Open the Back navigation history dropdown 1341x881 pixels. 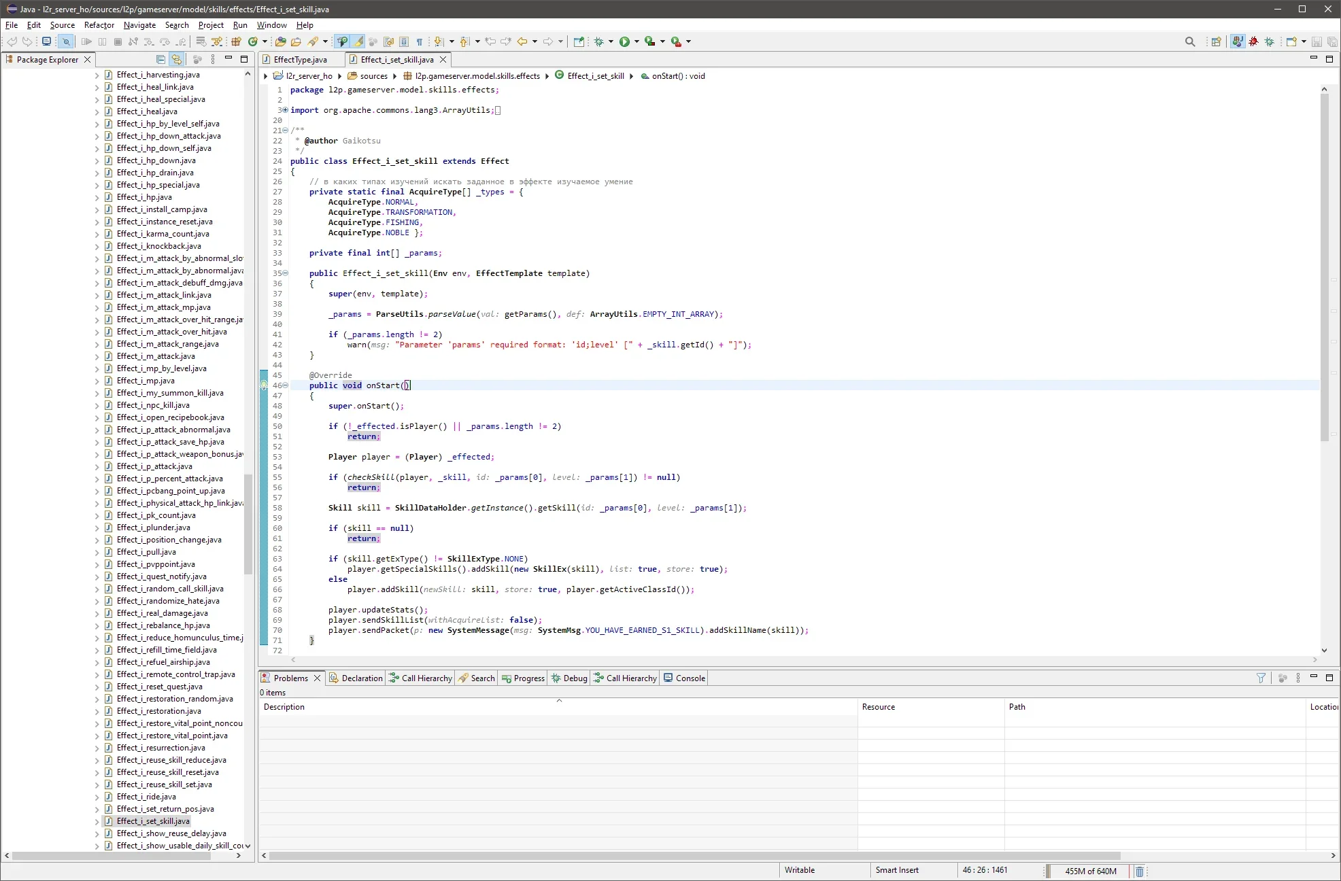[534, 41]
